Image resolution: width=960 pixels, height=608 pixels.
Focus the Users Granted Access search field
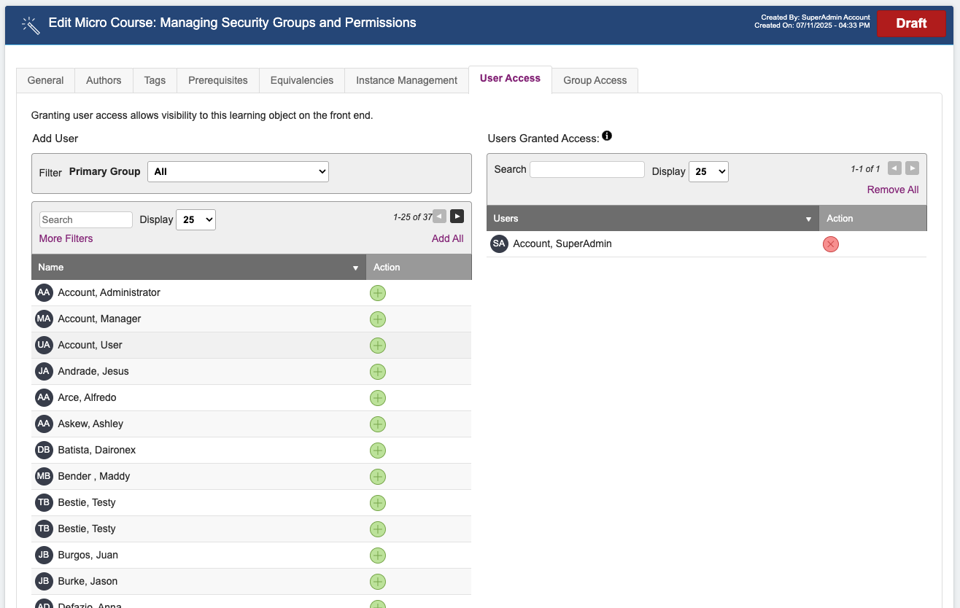pos(587,170)
